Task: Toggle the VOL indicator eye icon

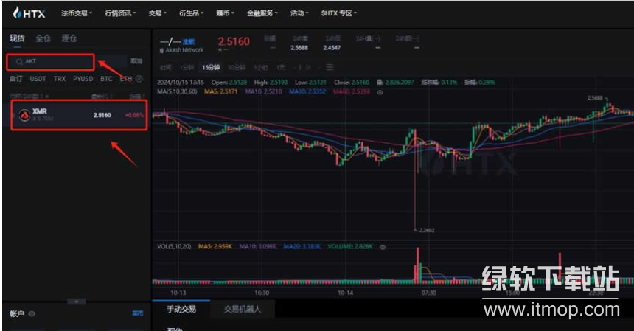Action: [383, 246]
